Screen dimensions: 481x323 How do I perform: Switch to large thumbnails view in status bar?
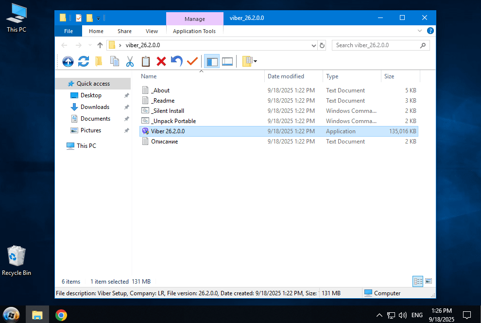[x=429, y=281]
